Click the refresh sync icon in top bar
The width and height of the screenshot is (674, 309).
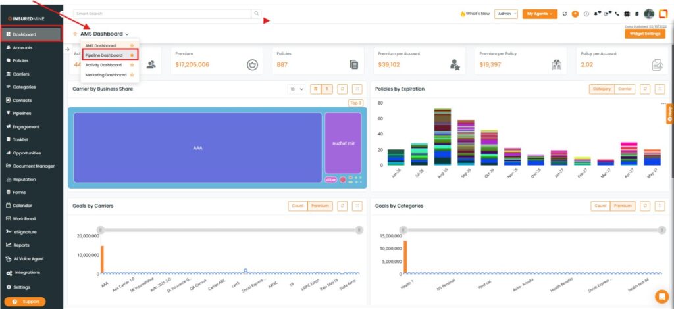point(565,14)
